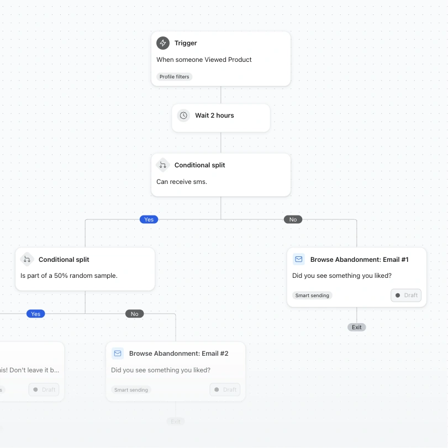This screenshot has width=448, height=448.
Task: Click No label under 'Can receive sms'
Action: tap(293, 219)
